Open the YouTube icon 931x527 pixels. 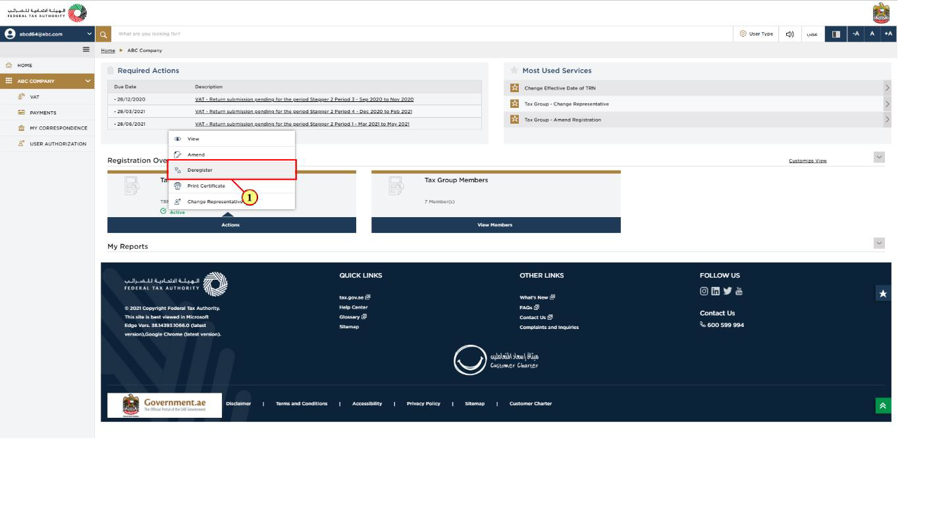coord(739,291)
